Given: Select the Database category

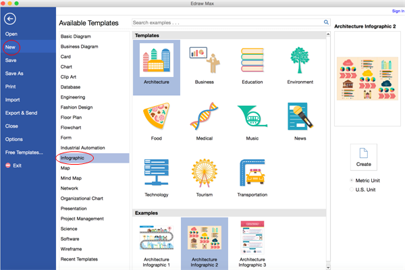Looking at the screenshot, I should [x=70, y=87].
